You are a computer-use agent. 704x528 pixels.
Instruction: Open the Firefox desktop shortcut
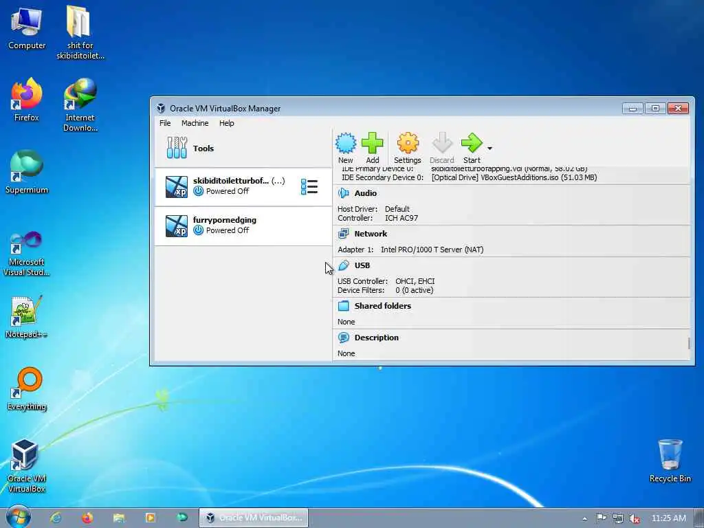(27, 100)
